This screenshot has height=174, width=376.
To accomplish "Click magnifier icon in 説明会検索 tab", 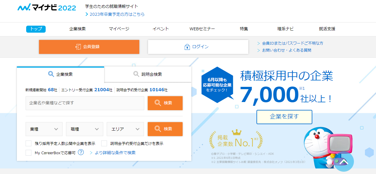I will (x=136, y=74).
